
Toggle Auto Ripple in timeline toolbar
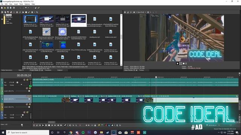112,125
